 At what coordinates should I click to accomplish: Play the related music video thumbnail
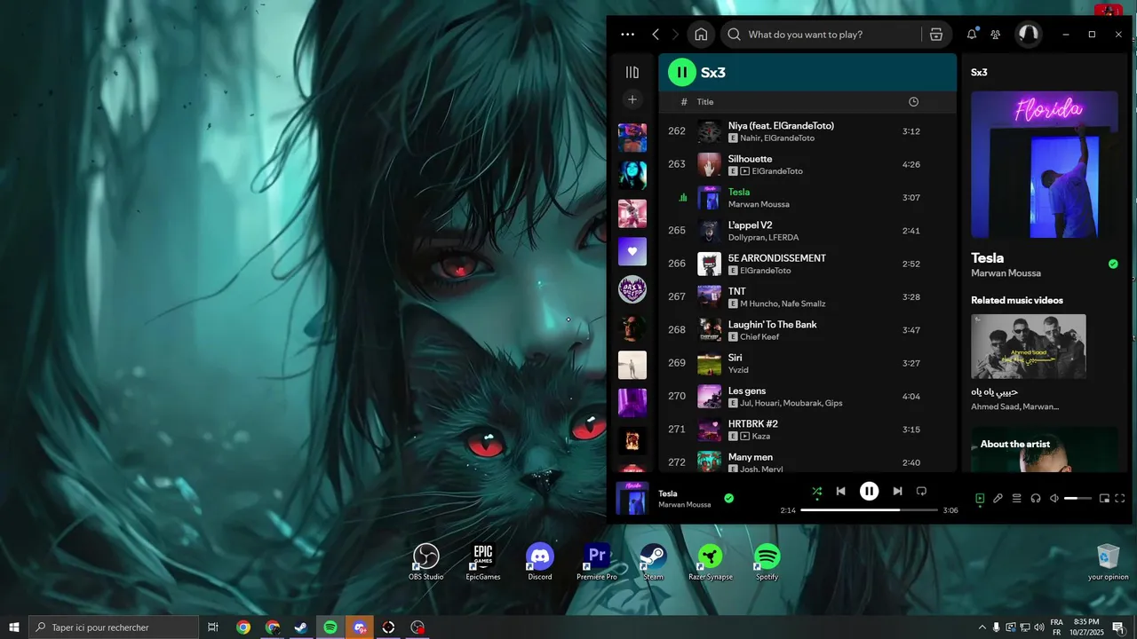pos(1029,347)
